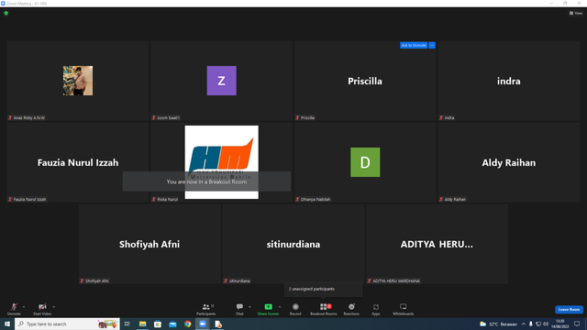
Task: Open Breakout Rooms from the toolbar
Action: 324,309
